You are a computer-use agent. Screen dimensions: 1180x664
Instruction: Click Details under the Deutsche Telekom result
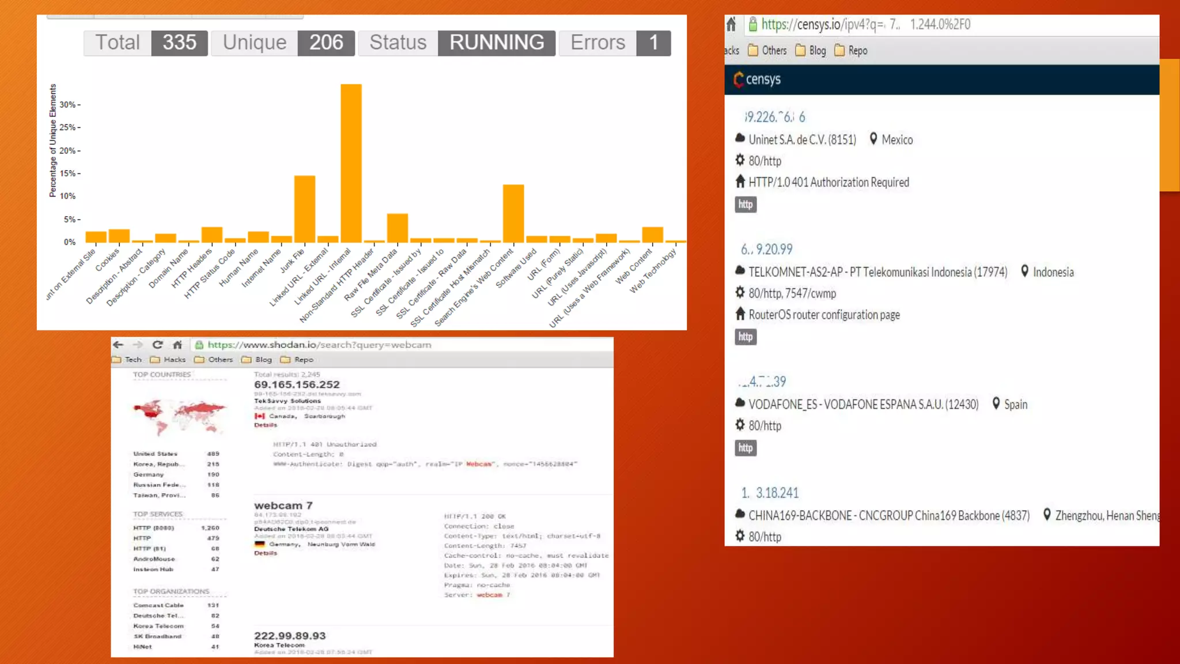[x=266, y=553]
